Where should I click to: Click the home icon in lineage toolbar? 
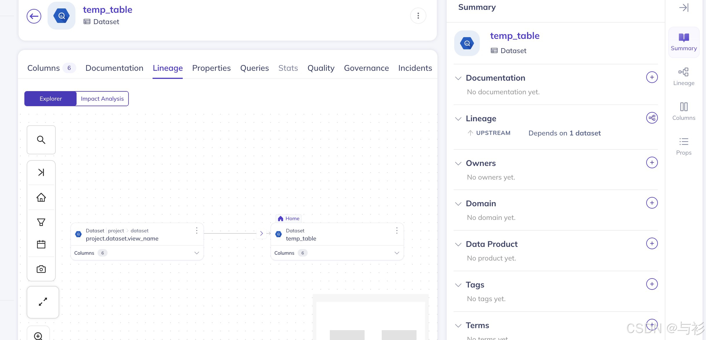tap(41, 197)
